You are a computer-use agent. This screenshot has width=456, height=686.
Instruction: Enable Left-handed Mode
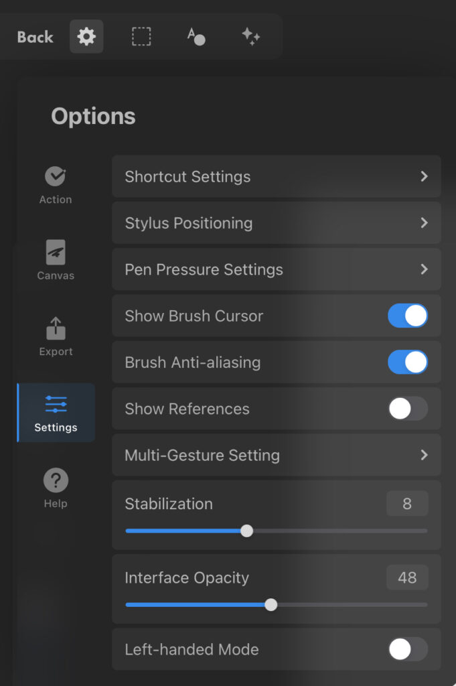(408, 649)
